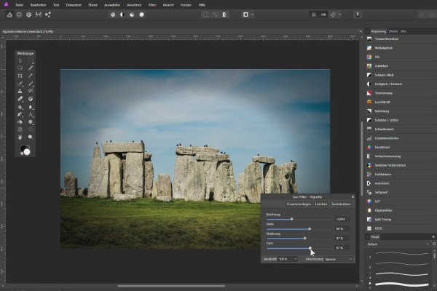Open the Export Persona share icon
The height and width of the screenshot is (291, 437).
pyautogui.click(x=48, y=15)
